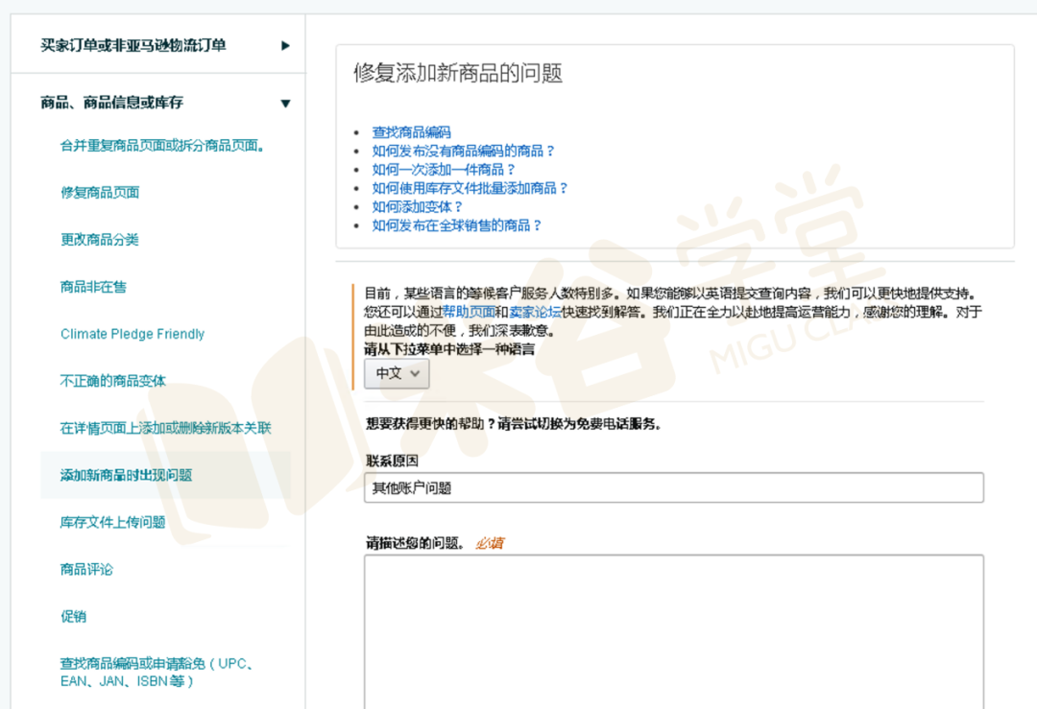Open 不正确的商品变体 in the sidebar
Screen dimensions: 1037x709
point(113,381)
